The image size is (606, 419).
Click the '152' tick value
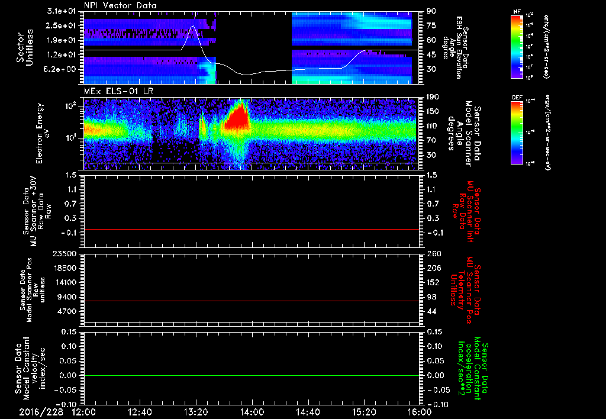pyautogui.click(x=433, y=282)
